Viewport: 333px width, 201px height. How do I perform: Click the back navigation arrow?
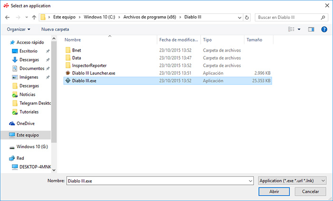pos(8,18)
